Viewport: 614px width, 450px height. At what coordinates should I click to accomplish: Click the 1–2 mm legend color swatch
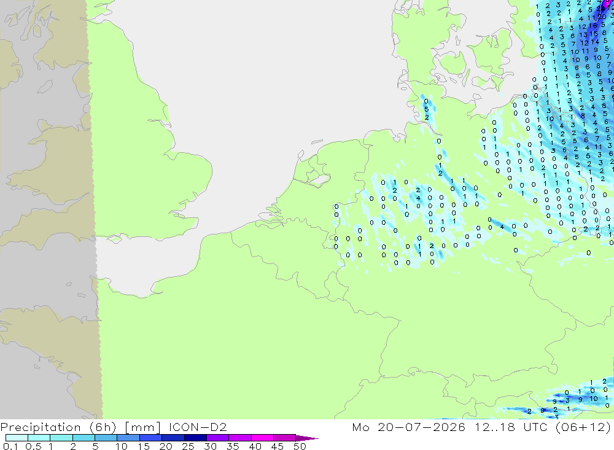[x=61, y=438]
